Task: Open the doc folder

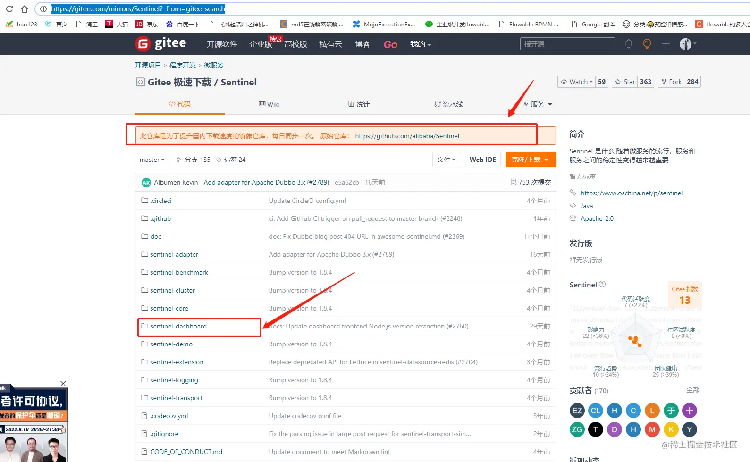Action: (156, 236)
